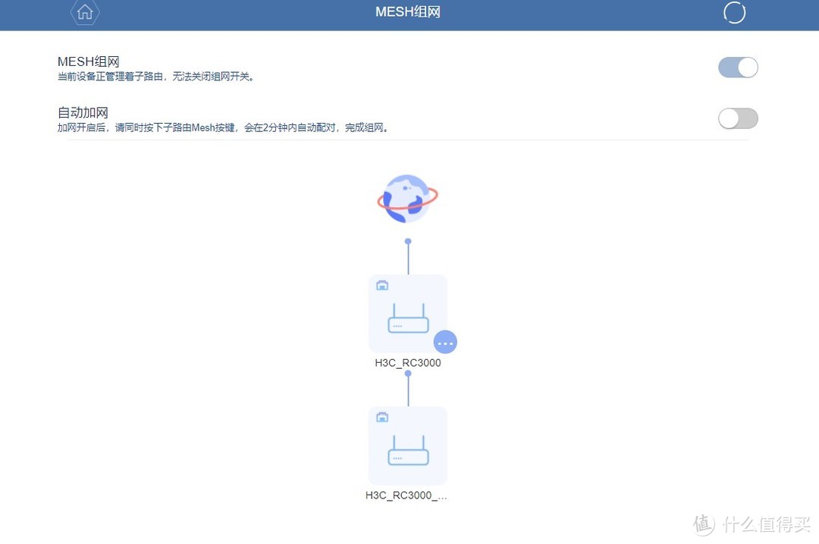The image size is (819, 544).
Task: Enable the 自动加网 switch
Action: pos(738,118)
